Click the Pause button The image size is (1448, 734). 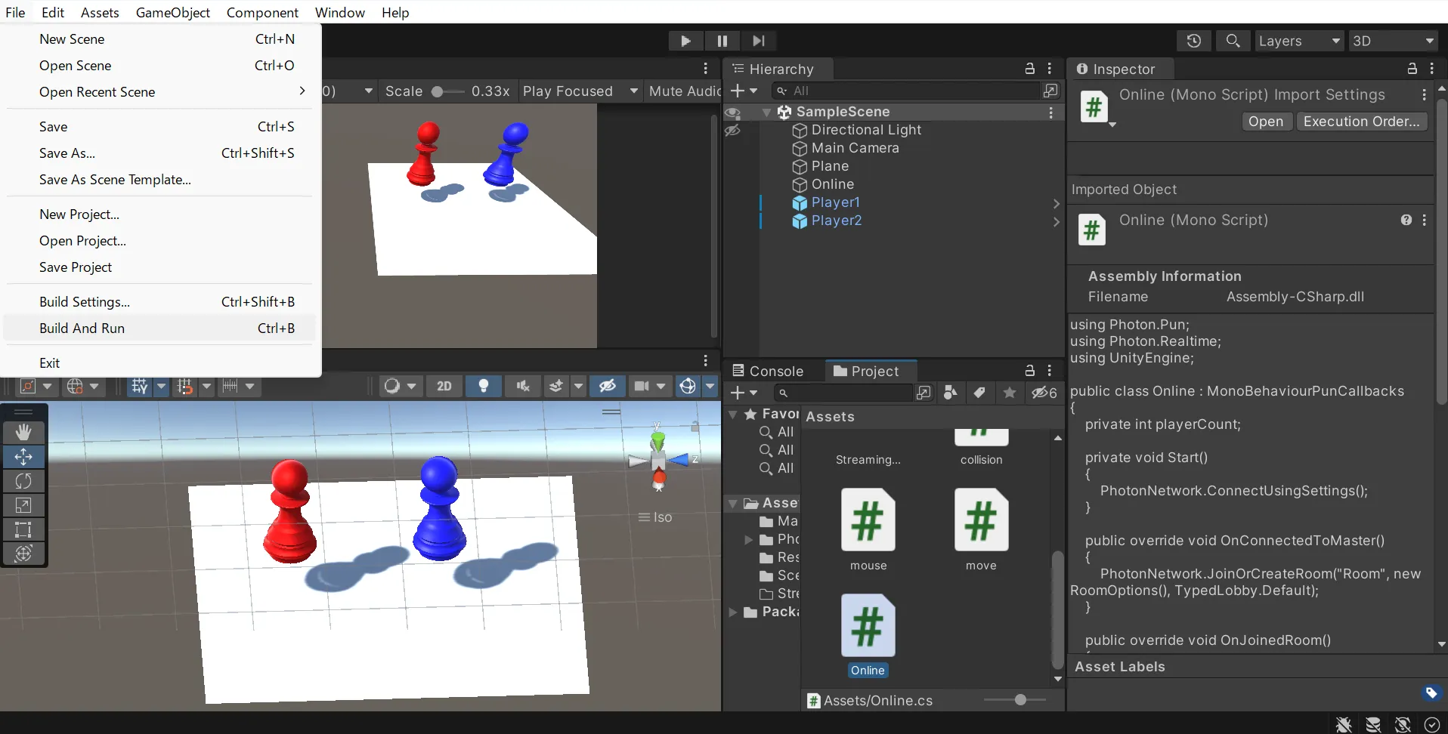[x=722, y=41]
